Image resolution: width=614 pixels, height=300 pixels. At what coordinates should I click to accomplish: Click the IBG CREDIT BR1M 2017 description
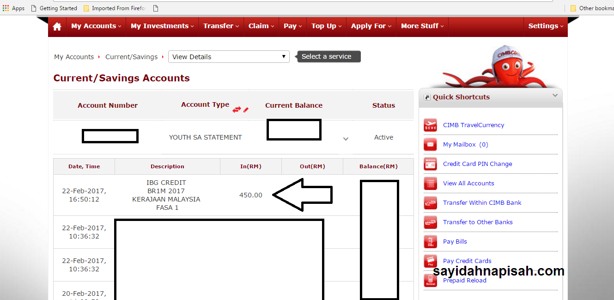point(166,195)
